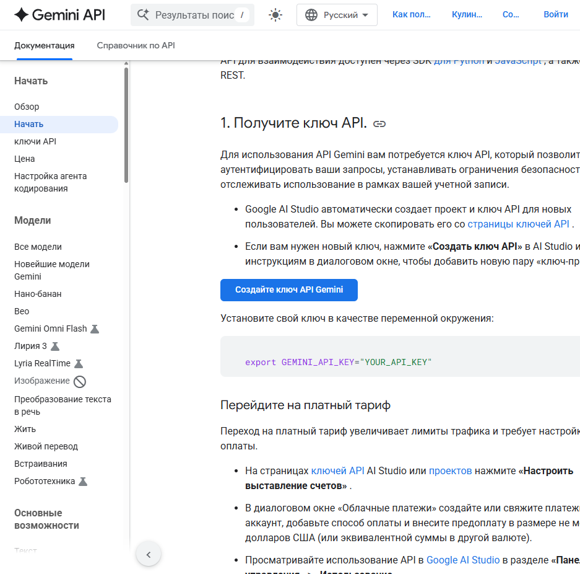Screen dimensions: 580x574
Task: Open Gemini Omni Flash sidebar item
Action: [51, 329]
